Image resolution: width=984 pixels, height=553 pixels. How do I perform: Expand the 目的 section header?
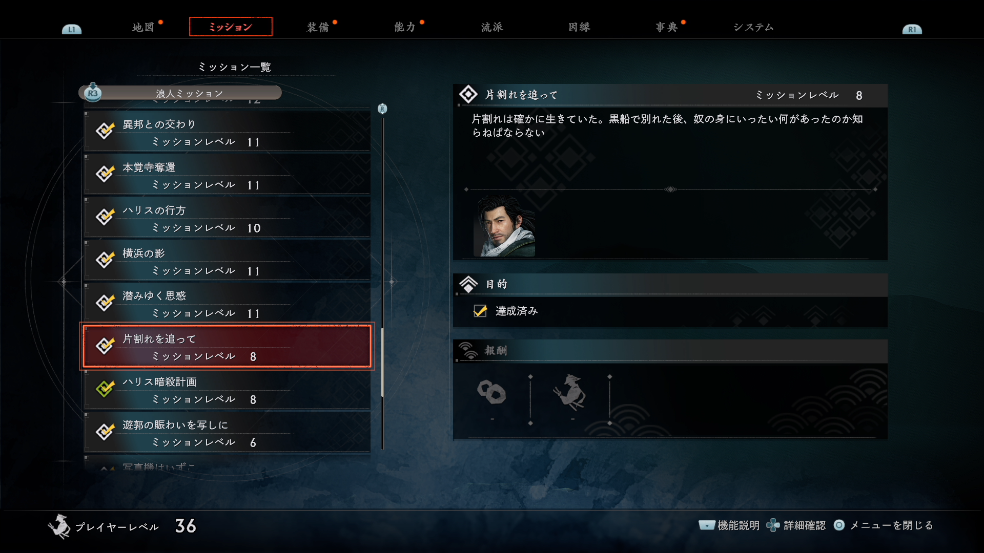(x=670, y=284)
